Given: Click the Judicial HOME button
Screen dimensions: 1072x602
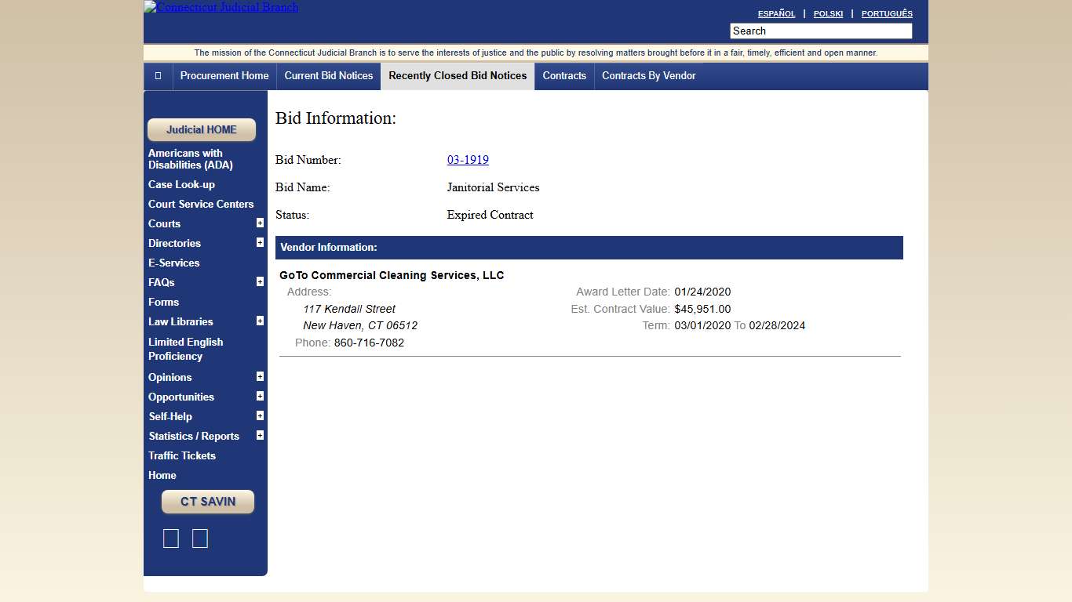Looking at the screenshot, I should click(x=202, y=129).
